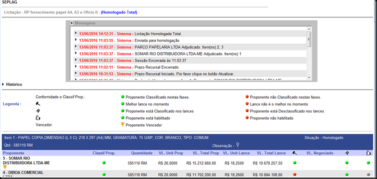The width and height of the screenshot is (377, 179).
Task: Click message text 'Enviada para homologação'
Action: coord(157,40)
